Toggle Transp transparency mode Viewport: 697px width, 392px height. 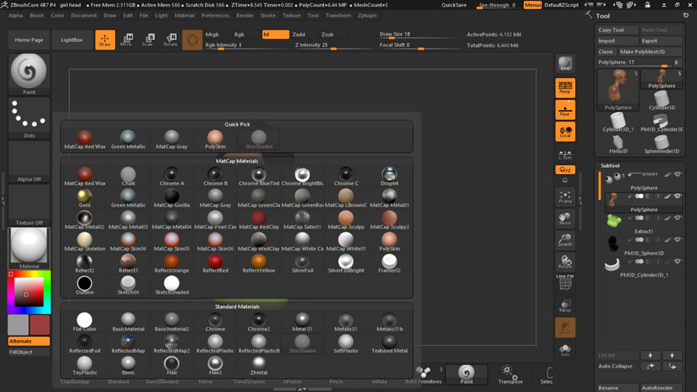point(565,305)
